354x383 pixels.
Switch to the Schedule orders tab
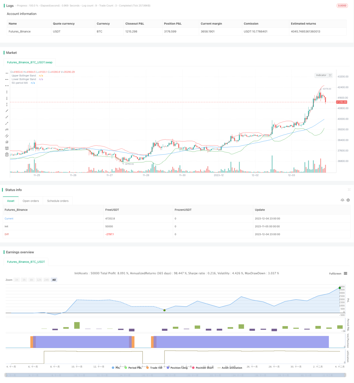[58, 201]
